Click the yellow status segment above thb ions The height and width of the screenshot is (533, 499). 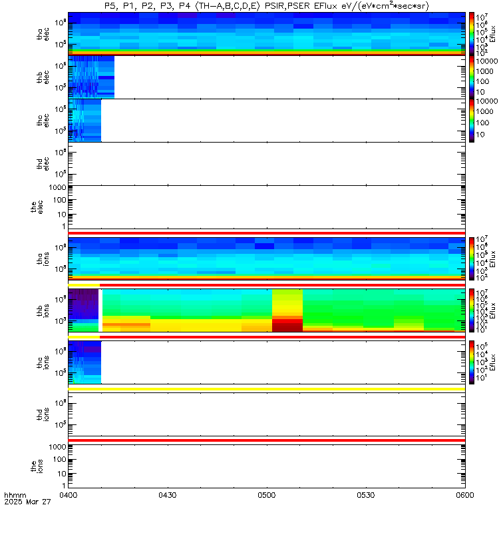[x=84, y=285]
